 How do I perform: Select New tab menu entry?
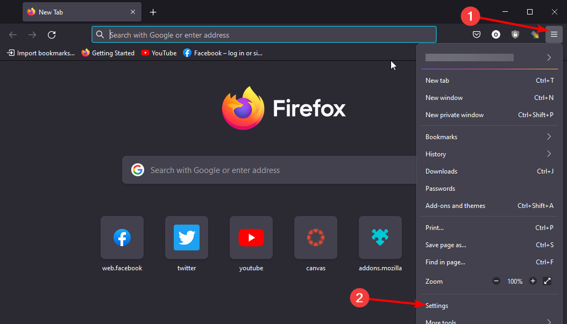(x=489, y=81)
